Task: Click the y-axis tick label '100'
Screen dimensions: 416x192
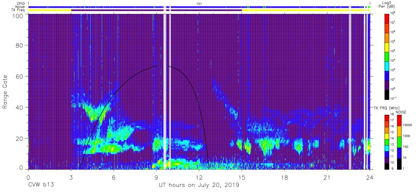Action: click(x=18, y=16)
